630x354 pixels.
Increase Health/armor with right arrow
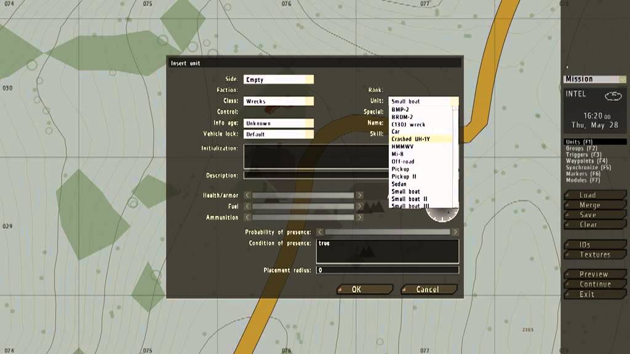pos(359,195)
